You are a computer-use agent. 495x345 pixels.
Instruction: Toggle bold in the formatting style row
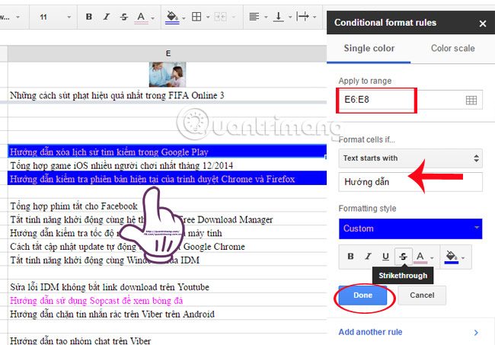click(350, 257)
